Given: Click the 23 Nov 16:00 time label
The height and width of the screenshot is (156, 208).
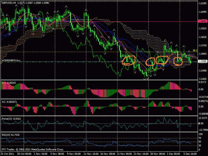Looking at the screenshot, I should 141,154.
